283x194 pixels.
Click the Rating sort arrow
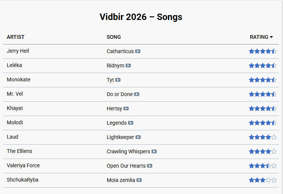coord(271,37)
